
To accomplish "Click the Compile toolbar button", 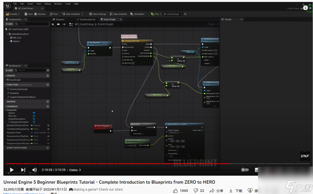I will (x=11, y=14).
